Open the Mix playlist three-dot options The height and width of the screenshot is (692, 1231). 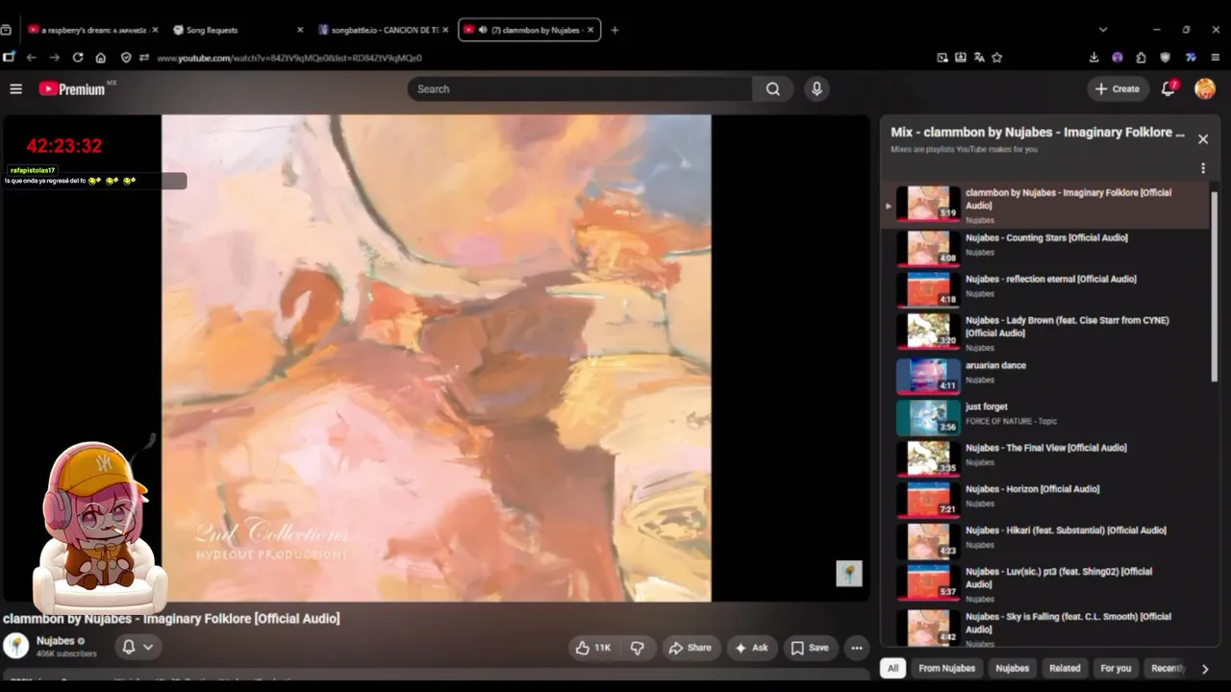(x=1202, y=168)
